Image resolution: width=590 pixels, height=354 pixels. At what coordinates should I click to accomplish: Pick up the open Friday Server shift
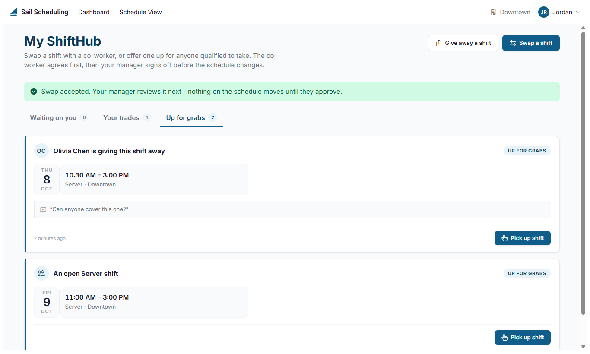click(x=523, y=338)
